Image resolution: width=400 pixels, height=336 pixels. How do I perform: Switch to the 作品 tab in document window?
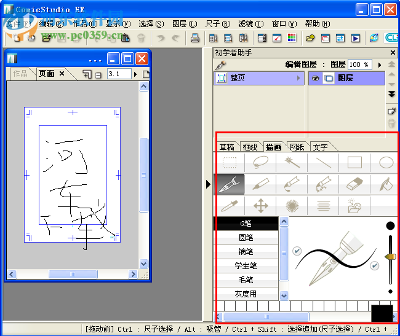point(20,74)
